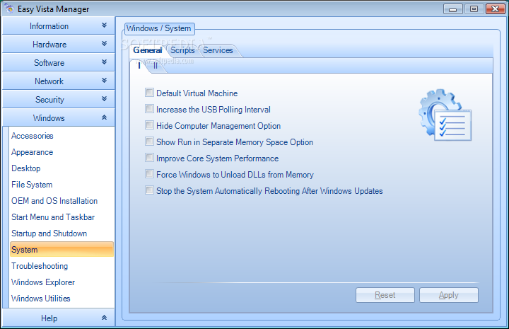The image size is (509, 329).
Task: Open File System settings
Action: [x=32, y=185]
